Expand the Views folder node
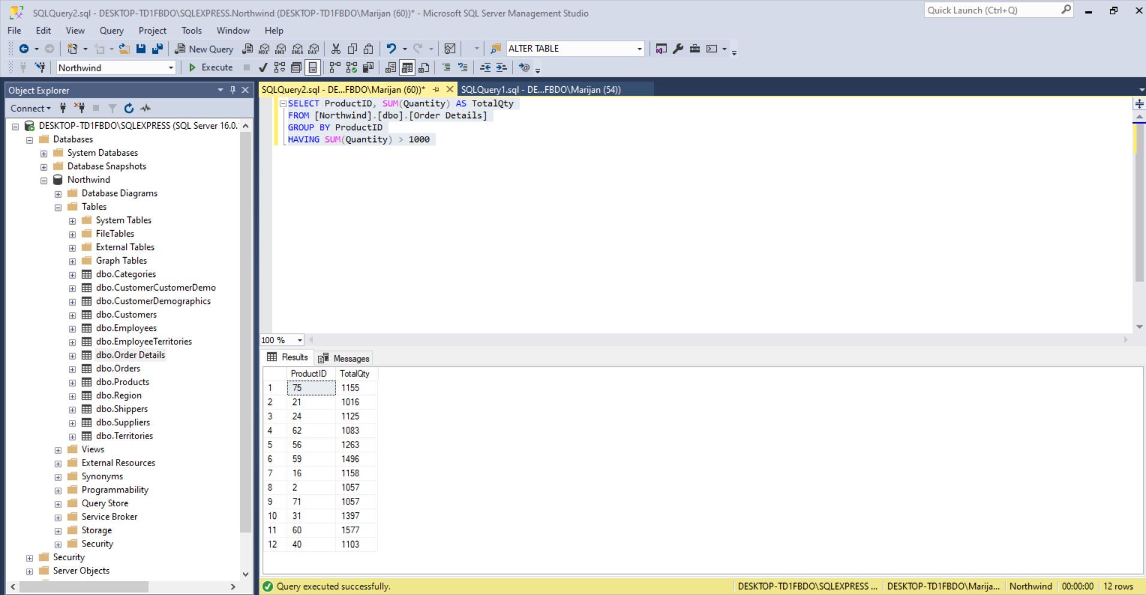The width and height of the screenshot is (1146, 595). [58, 450]
